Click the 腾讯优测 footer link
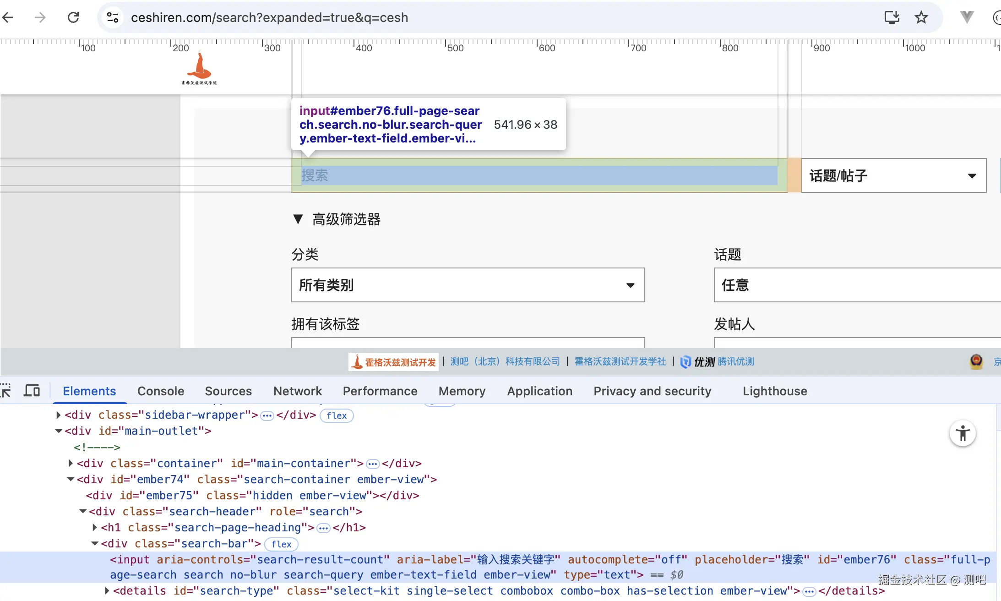 [735, 362]
